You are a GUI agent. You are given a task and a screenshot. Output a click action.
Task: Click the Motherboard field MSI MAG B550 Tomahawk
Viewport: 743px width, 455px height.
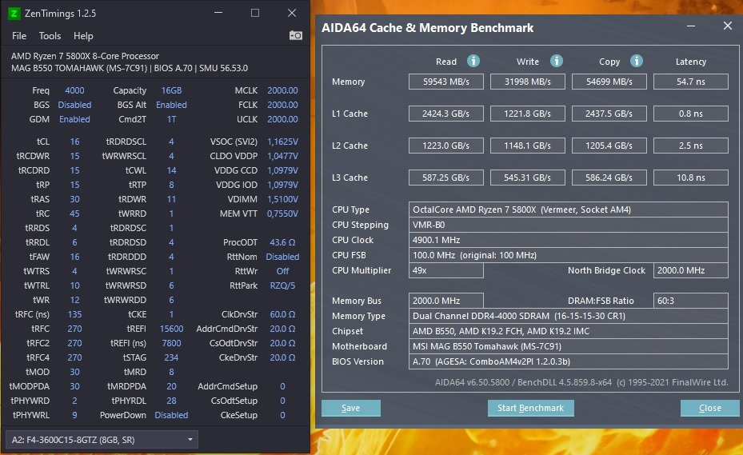[x=568, y=346]
